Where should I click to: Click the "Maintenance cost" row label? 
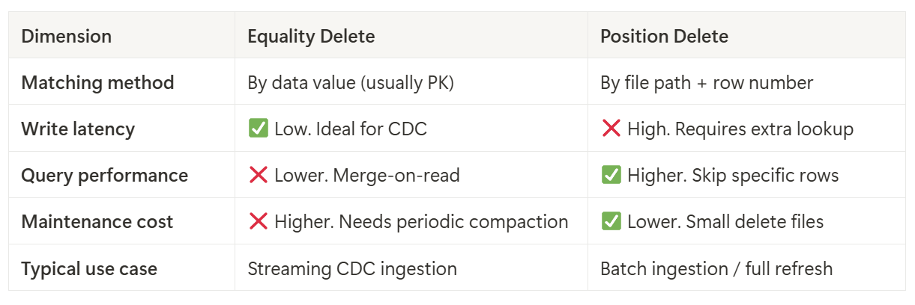(x=97, y=221)
